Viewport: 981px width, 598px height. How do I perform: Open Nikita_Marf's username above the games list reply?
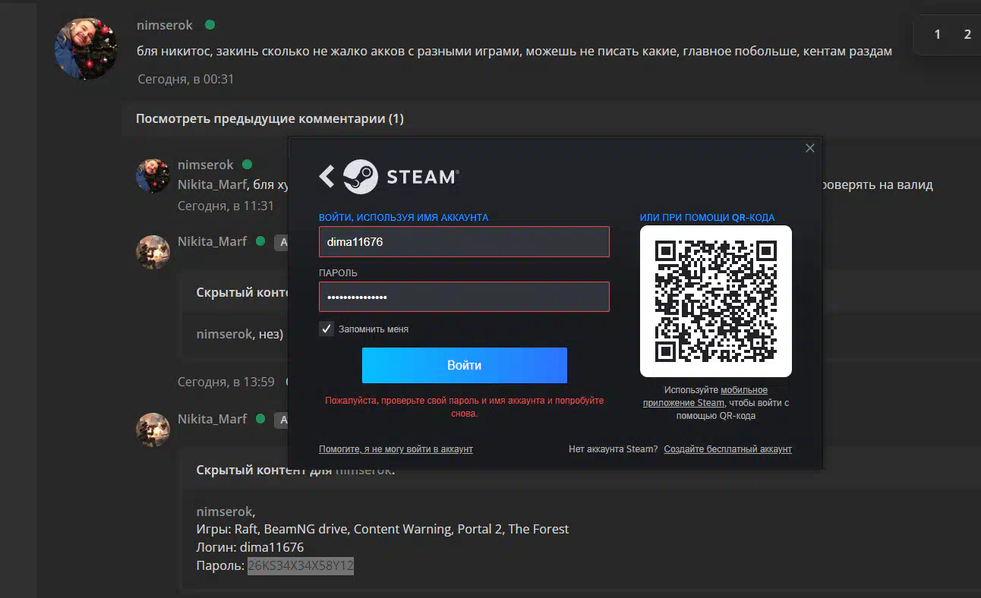coord(212,419)
